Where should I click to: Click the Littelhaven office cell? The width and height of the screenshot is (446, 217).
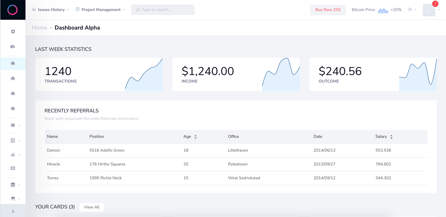coord(238,150)
